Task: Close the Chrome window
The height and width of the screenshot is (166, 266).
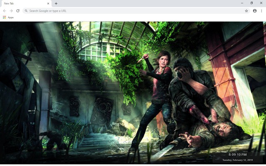Action: click(x=261, y=3)
